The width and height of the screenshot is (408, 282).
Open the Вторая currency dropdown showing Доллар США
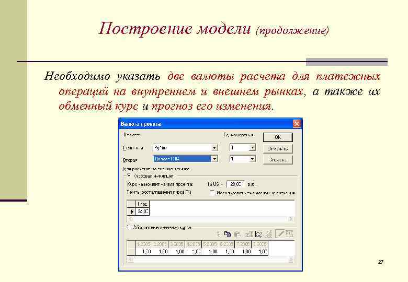185,159
